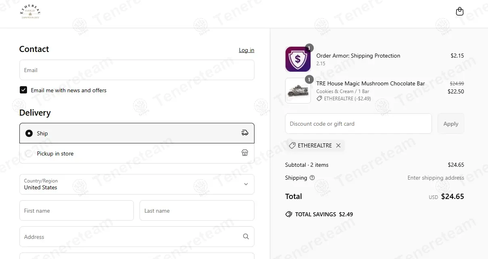Click the address search magnifier icon

click(246, 236)
